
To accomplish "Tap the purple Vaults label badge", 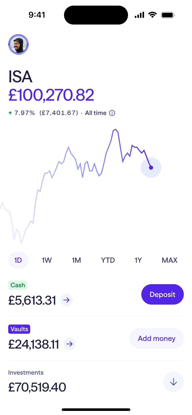I will (19, 329).
